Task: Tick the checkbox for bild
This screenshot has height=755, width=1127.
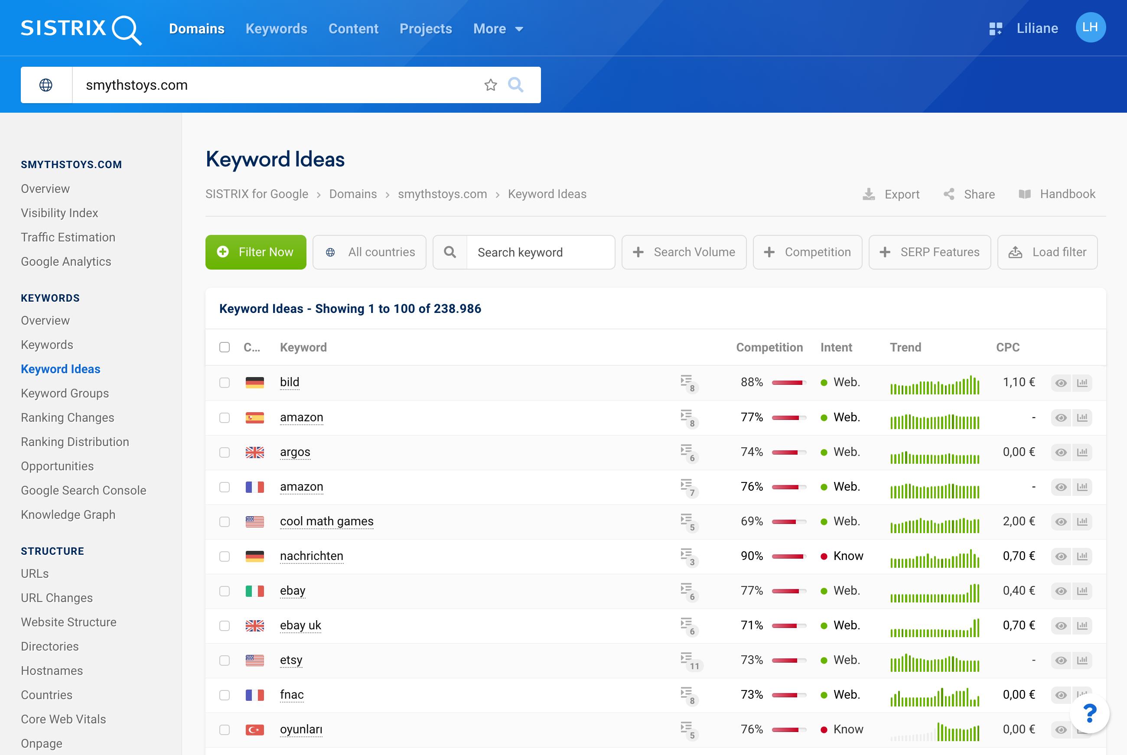Action: 225,383
